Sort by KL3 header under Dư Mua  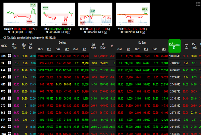click(x=49, y=49)
